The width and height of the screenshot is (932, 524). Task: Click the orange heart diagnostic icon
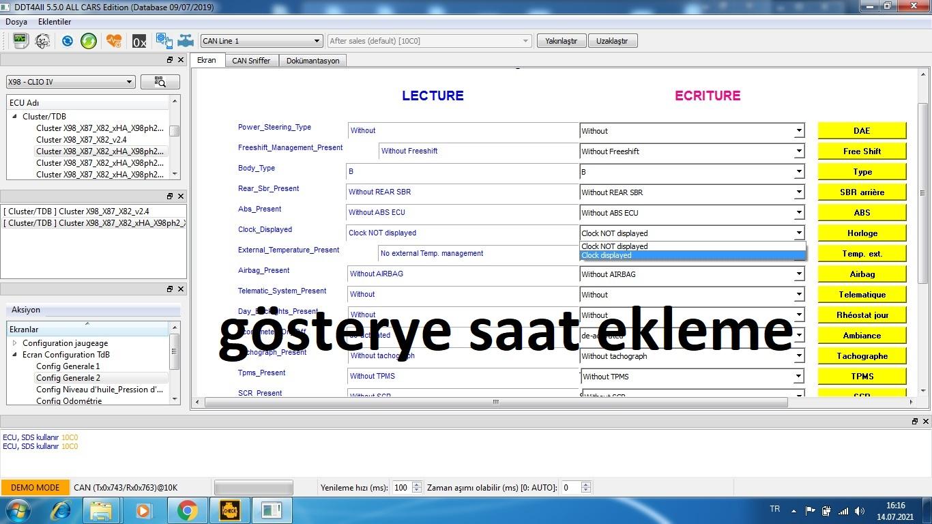pos(114,41)
